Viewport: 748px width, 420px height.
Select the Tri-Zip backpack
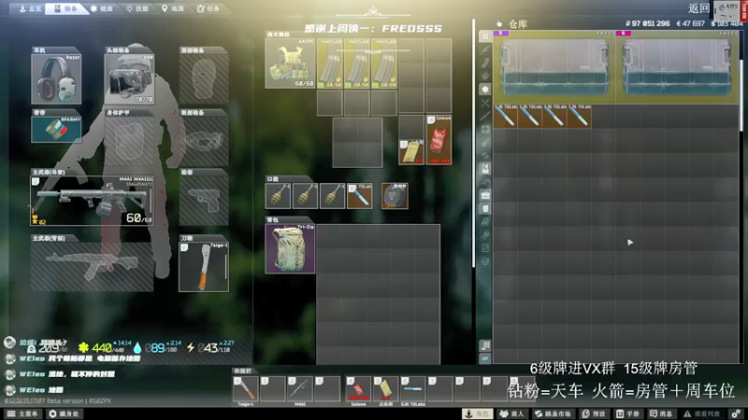290,248
